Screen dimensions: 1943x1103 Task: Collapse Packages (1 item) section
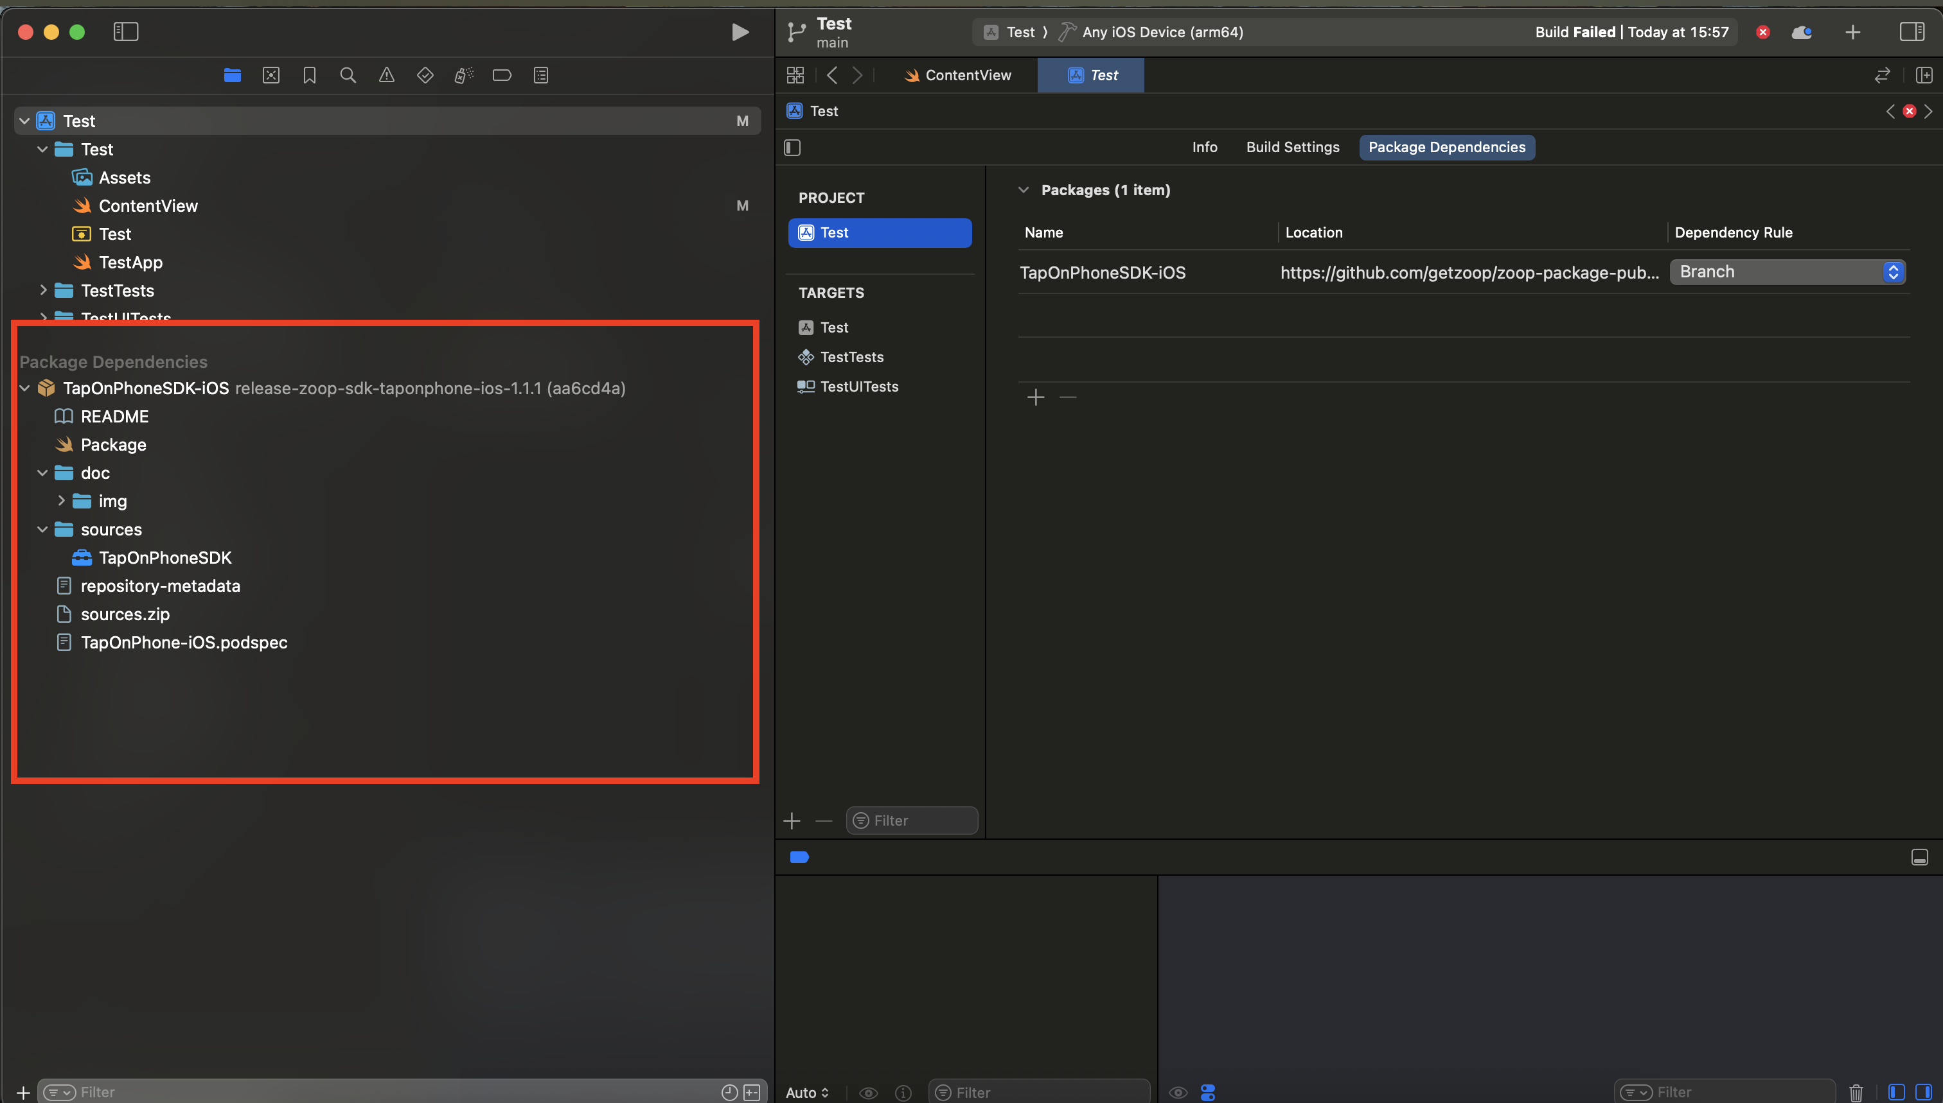point(1024,190)
